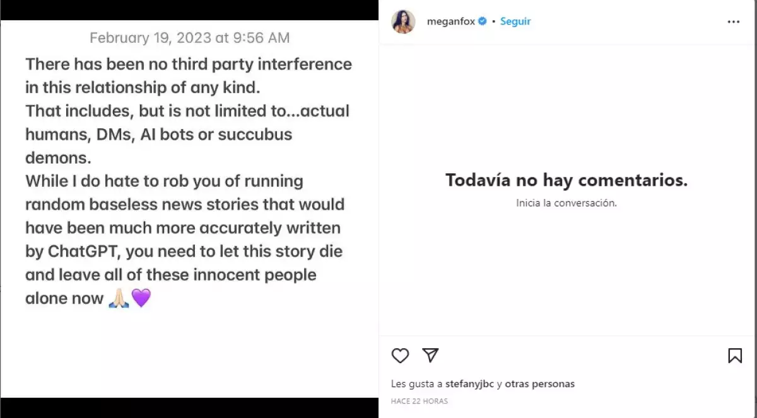View the otras personas likes list
This screenshot has height=418, width=757.
[540, 384]
